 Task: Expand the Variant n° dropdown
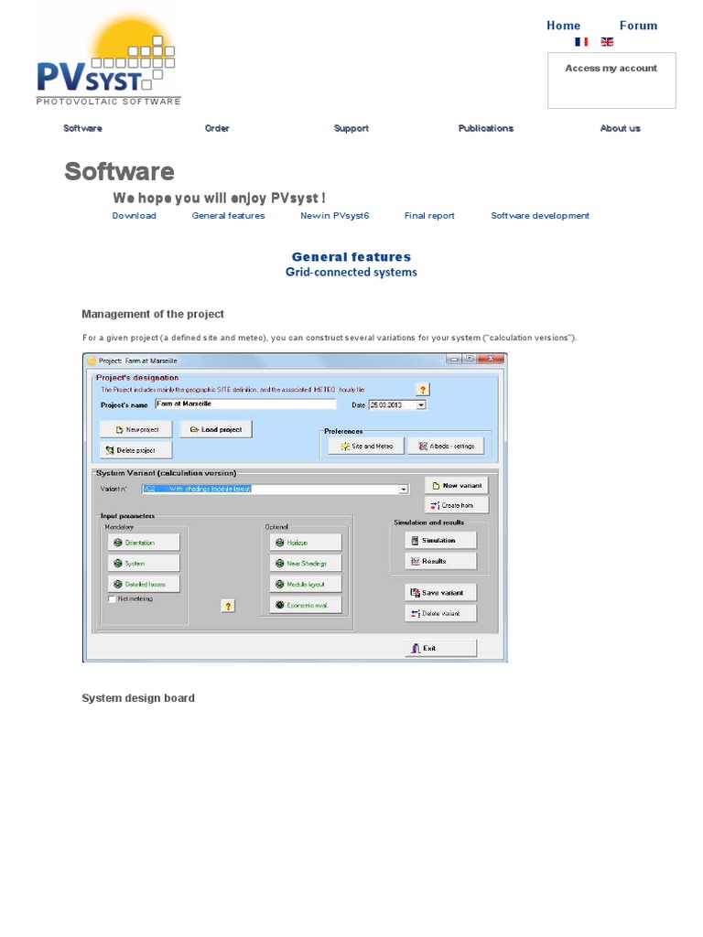404,490
